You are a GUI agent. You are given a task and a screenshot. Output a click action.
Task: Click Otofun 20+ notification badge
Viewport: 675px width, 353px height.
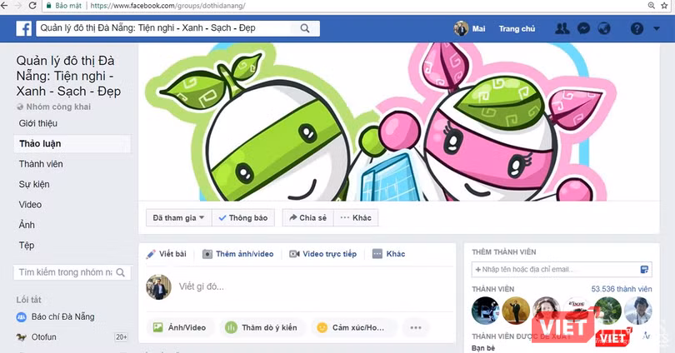(x=121, y=337)
